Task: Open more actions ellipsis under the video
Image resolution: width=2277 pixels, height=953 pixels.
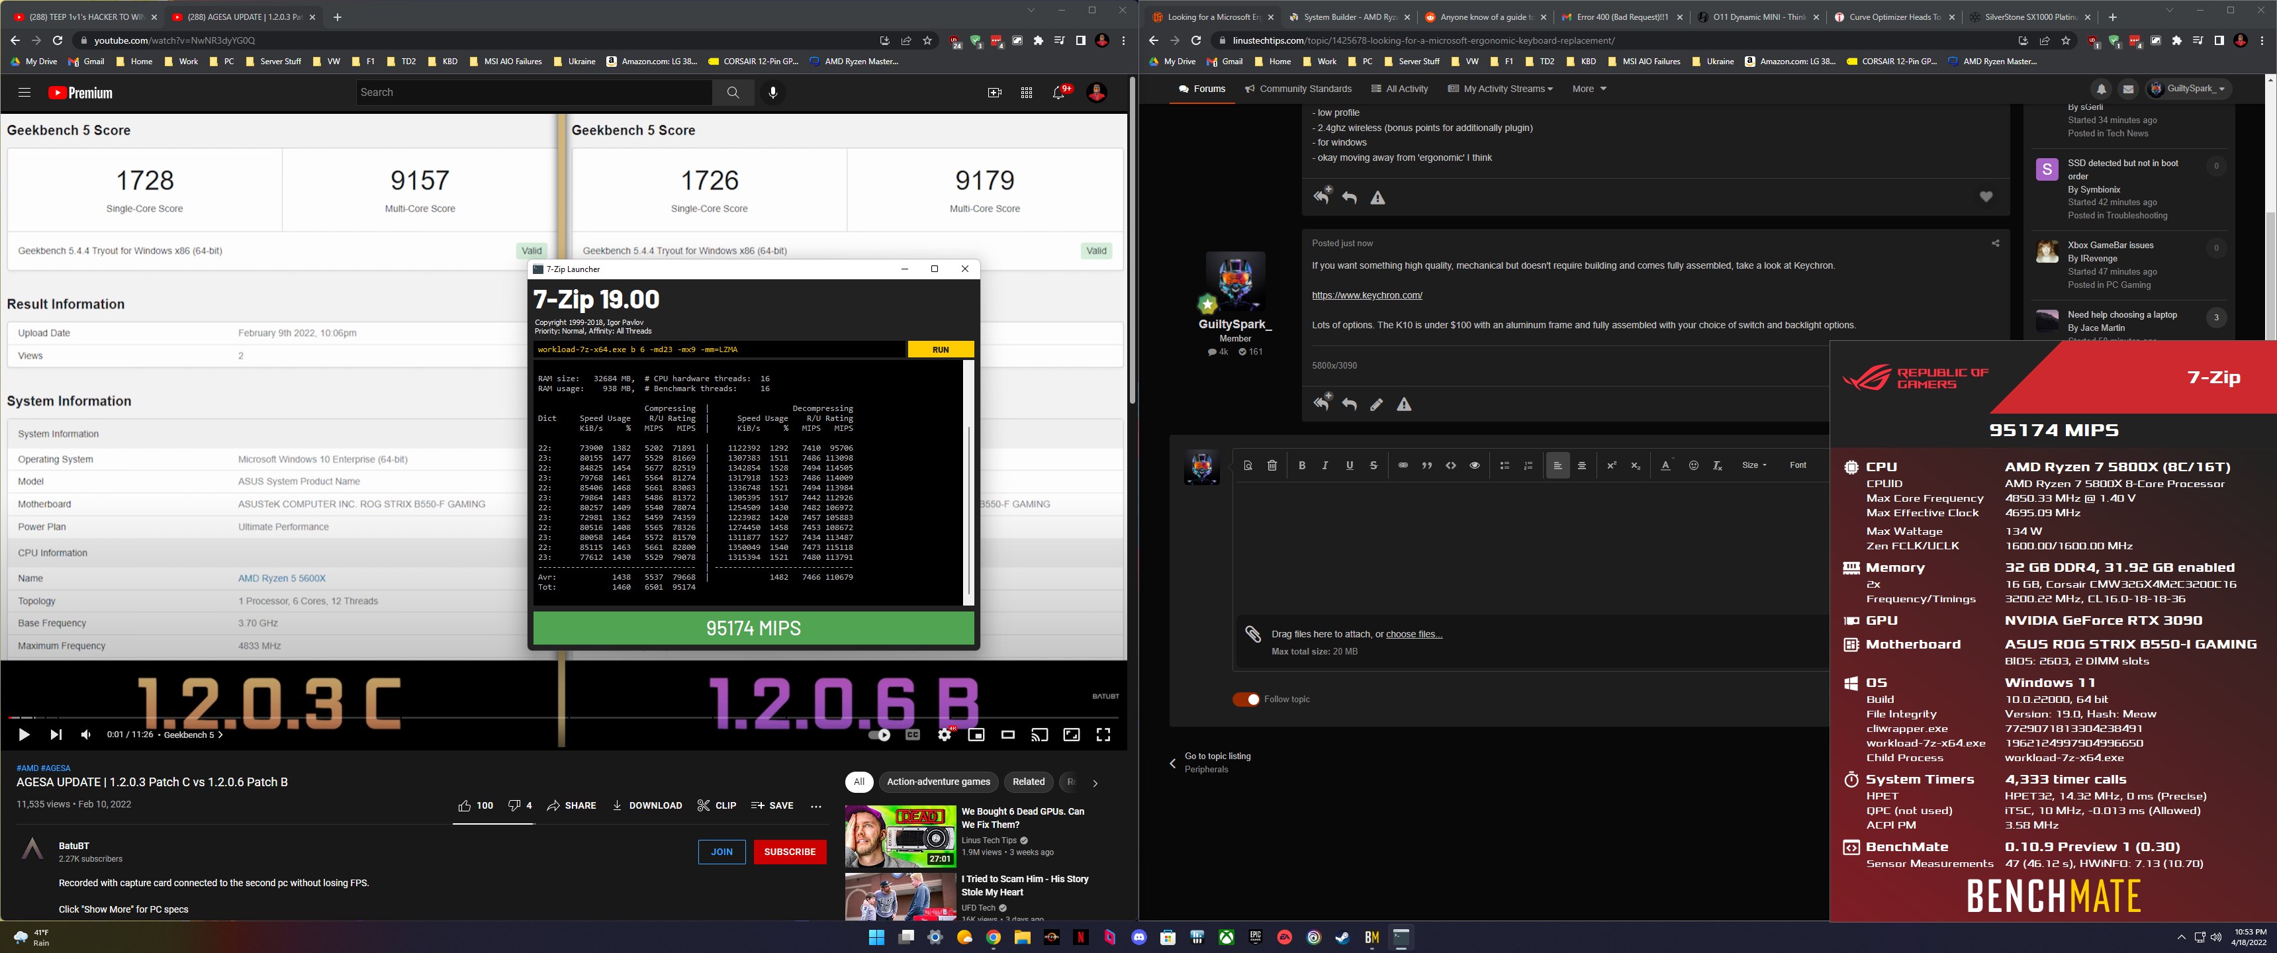Action: click(816, 805)
